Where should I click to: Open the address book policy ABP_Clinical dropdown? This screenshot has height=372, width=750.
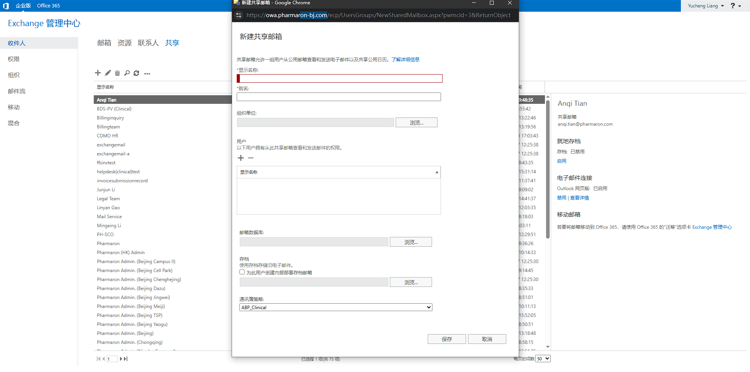pyautogui.click(x=336, y=307)
